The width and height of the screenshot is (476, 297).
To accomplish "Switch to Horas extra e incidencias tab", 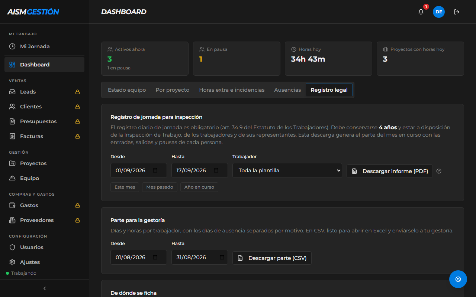I will point(232,90).
